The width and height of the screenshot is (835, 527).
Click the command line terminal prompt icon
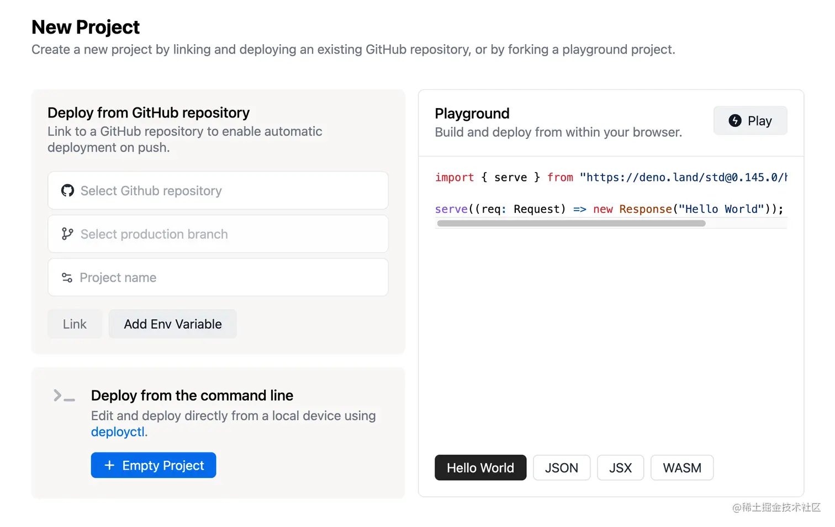pyautogui.click(x=64, y=396)
